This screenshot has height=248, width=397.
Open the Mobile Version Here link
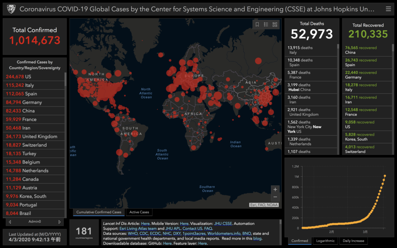pos(184,224)
